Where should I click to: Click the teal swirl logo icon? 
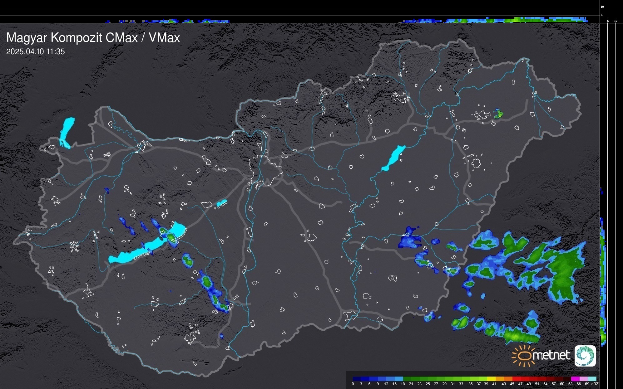point(585,356)
